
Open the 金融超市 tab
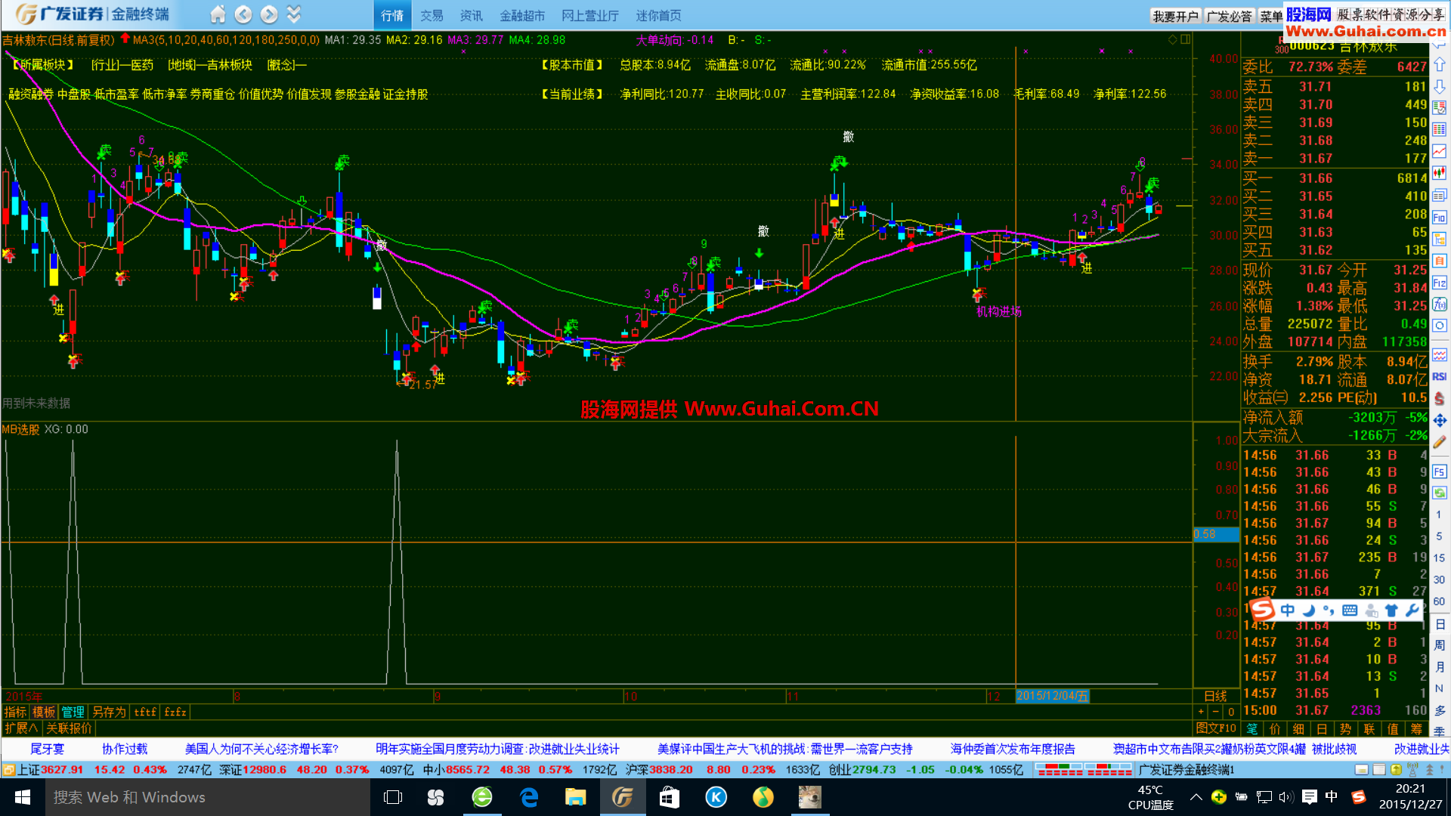522,15
